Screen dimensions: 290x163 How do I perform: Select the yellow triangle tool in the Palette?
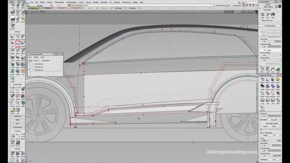[13, 110]
